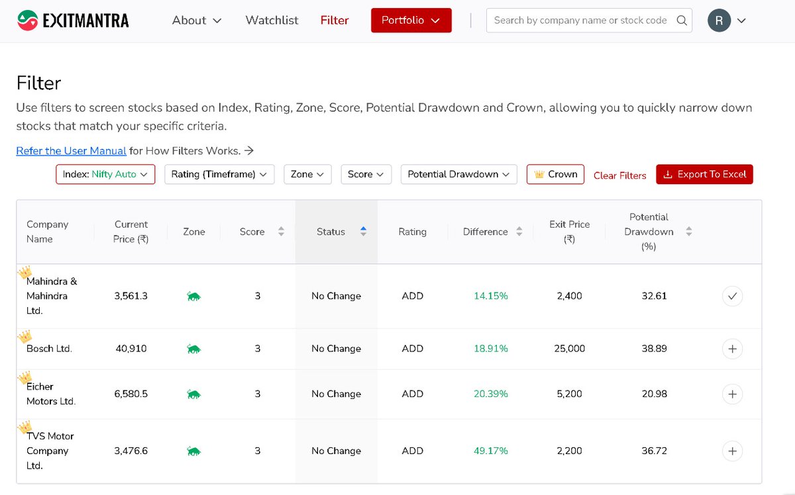The height and width of the screenshot is (495, 795).
Task: Click potential drawdown 20.98
Action: tap(655, 394)
